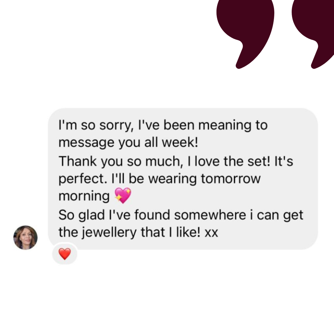Click the line starting "So glad I've found"
The image size is (334, 334).
point(181,215)
